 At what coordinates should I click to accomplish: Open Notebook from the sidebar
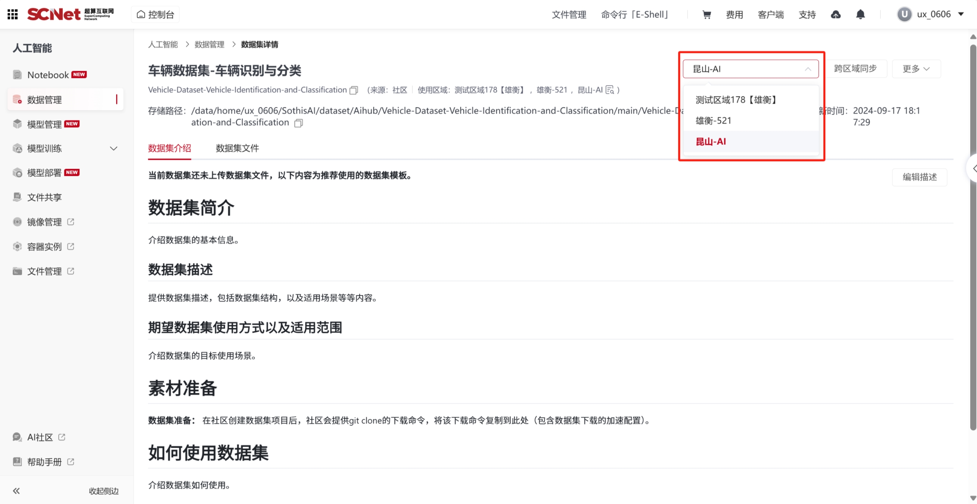point(48,75)
